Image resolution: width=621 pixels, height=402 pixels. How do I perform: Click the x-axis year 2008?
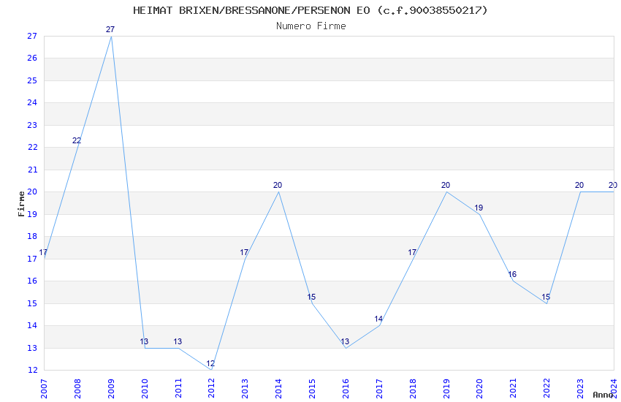(77, 389)
